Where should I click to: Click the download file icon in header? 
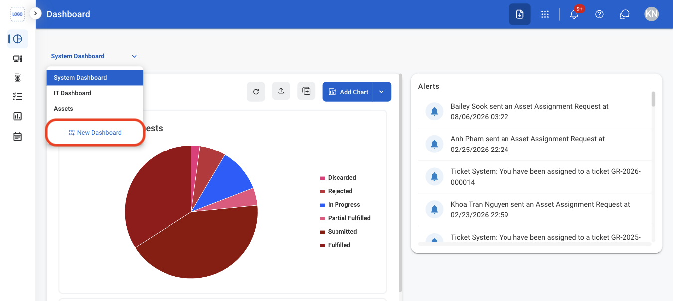point(520,14)
